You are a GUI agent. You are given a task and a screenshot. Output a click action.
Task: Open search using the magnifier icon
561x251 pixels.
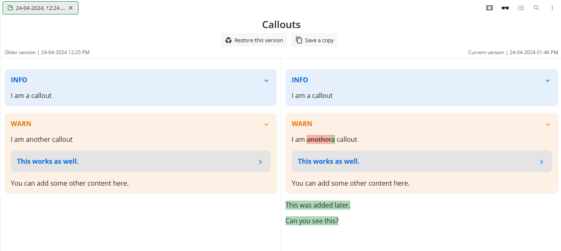point(536,7)
